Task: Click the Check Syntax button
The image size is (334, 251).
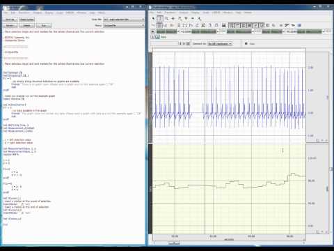Action: tap(26, 20)
